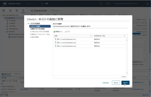The height and width of the screenshot is (97, 151).
Task: Click the nesx02 host icon
Action: pyautogui.click(x=56, y=42)
